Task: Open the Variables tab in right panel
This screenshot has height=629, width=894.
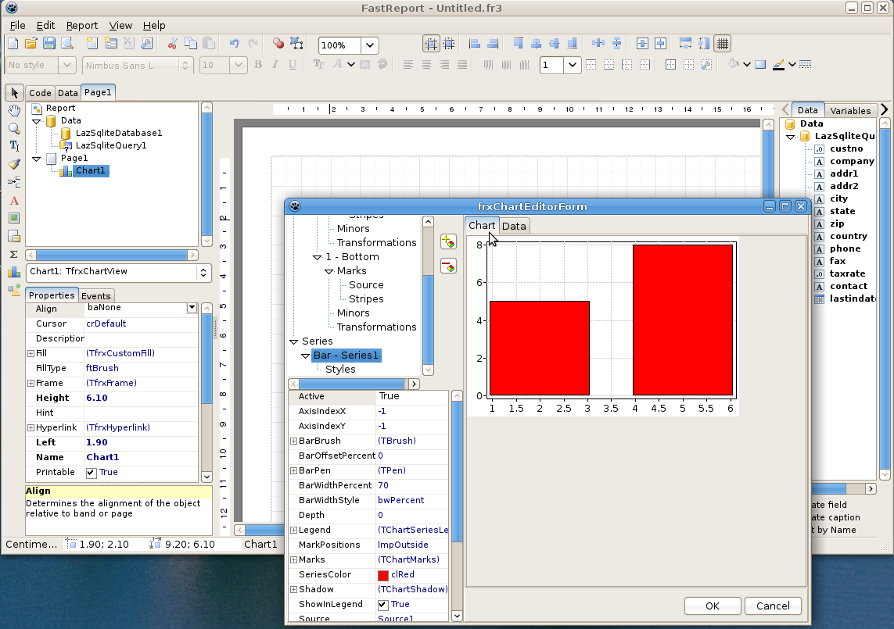Action: click(850, 110)
